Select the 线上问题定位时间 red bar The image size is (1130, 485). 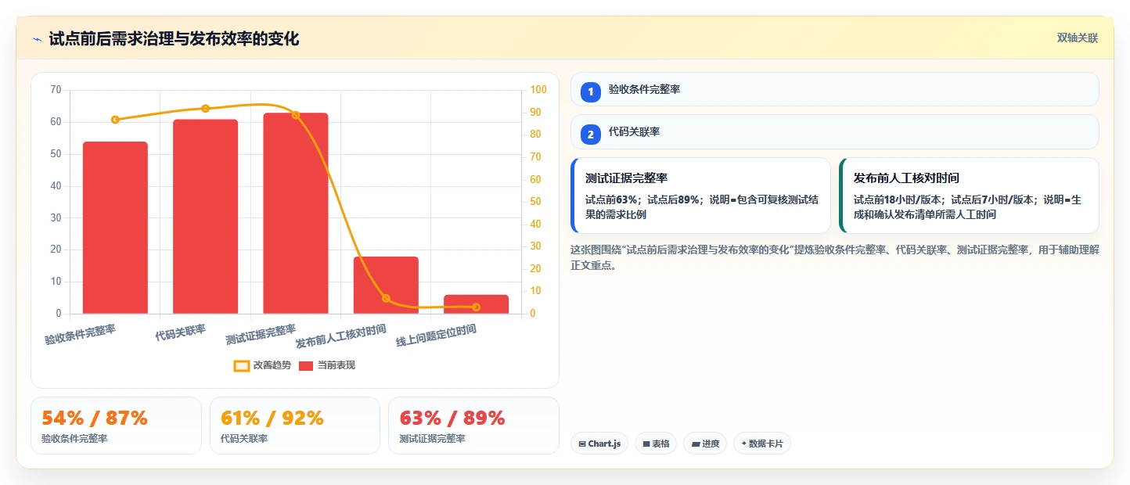pyautogui.click(x=476, y=304)
